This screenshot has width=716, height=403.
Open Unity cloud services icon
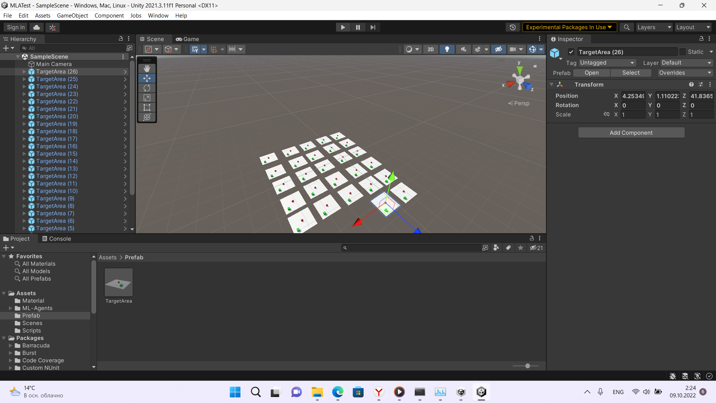37,27
